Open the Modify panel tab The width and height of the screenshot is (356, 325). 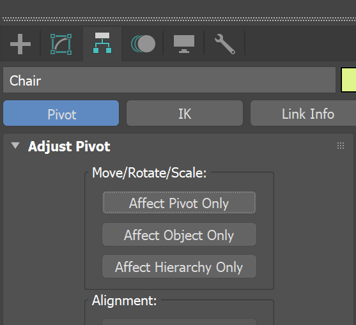[x=61, y=44]
